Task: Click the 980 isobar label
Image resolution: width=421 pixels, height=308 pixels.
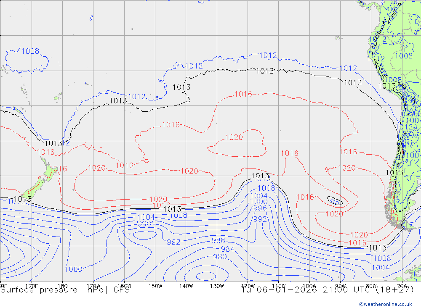Action: coord(220,257)
